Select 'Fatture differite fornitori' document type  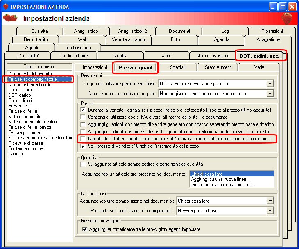[40, 127]
